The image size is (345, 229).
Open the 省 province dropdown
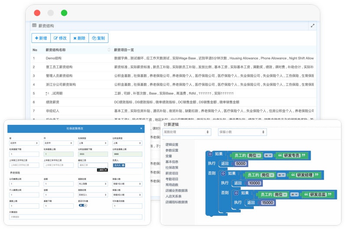(x=24, y=143)
